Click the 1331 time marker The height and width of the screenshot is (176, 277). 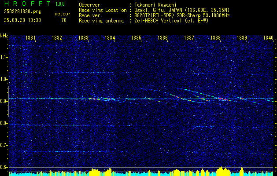pyautogui.click(x=30, y=37)
